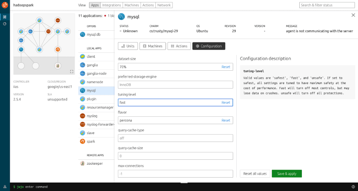Click the Juju logo in sidebar
This screenshot has height=191, width=358.
[x=5, y=5]
